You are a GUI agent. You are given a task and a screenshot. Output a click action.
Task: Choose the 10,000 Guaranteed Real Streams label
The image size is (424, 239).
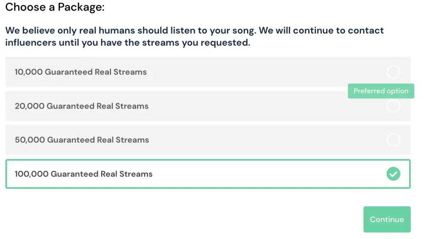coord(81,72)
